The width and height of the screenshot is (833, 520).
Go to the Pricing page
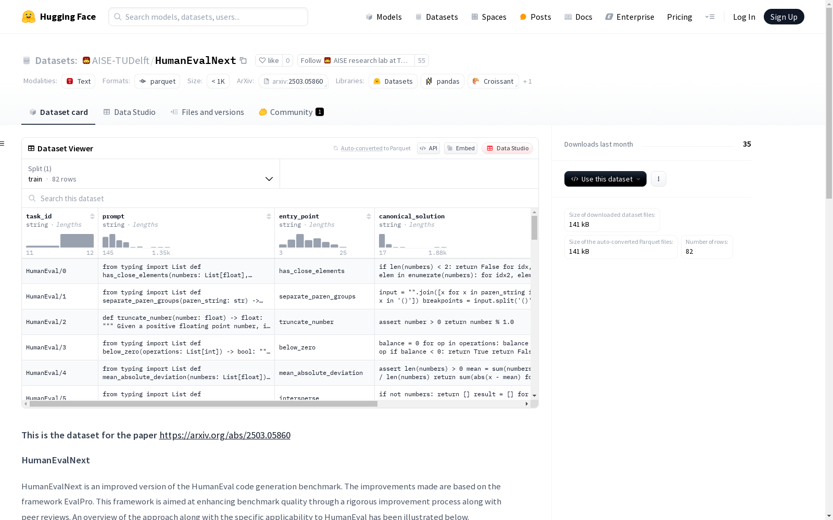pyautogui.click(x=679, y=17)
